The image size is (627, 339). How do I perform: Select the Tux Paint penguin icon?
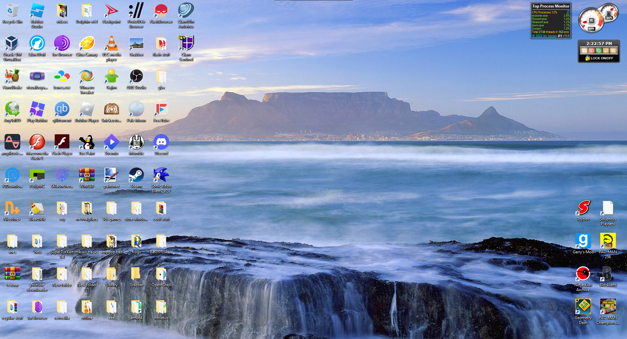point(87,142)
